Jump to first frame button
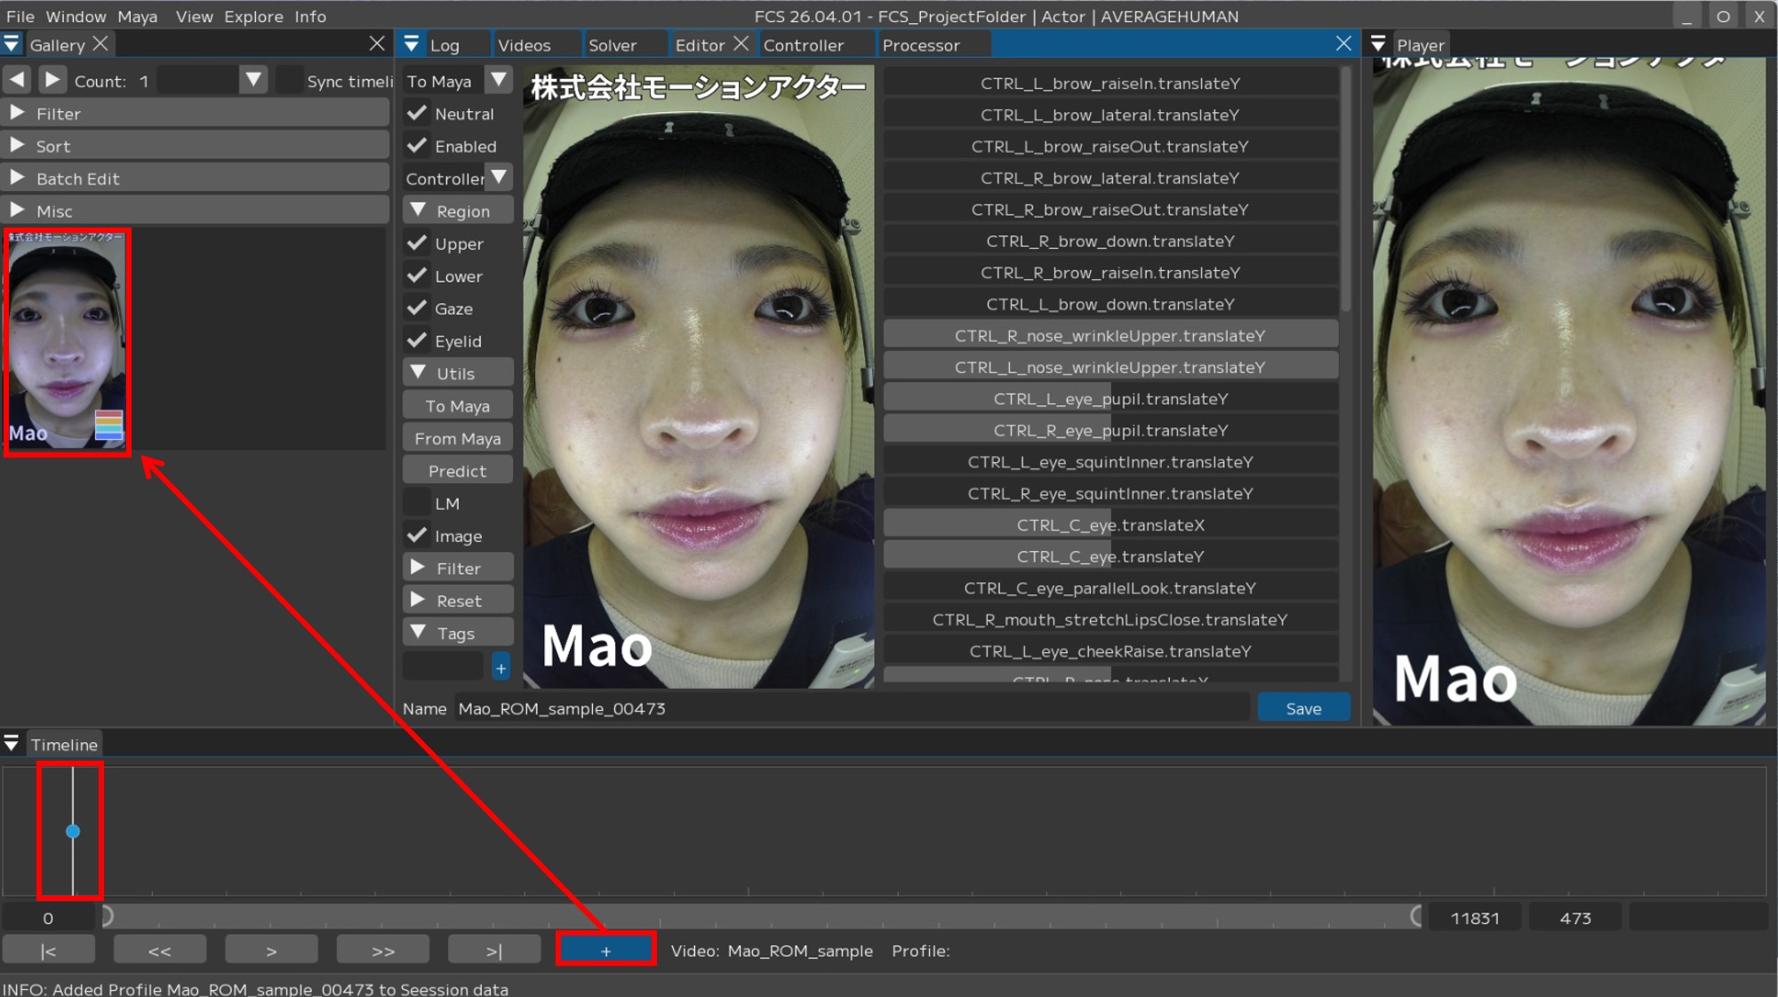Screen dimensions: 1778x997 click(x=48, y=950)
